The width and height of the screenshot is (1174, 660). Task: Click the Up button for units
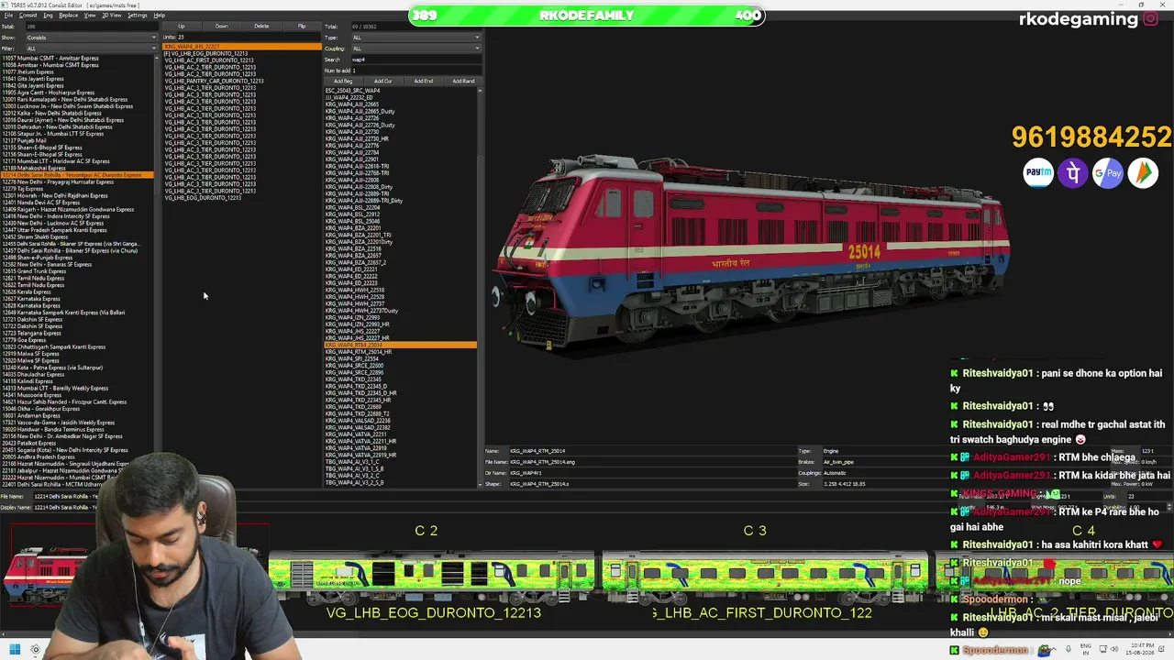point(182,27)
